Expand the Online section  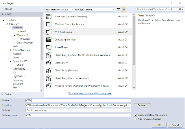pos(3,94)
